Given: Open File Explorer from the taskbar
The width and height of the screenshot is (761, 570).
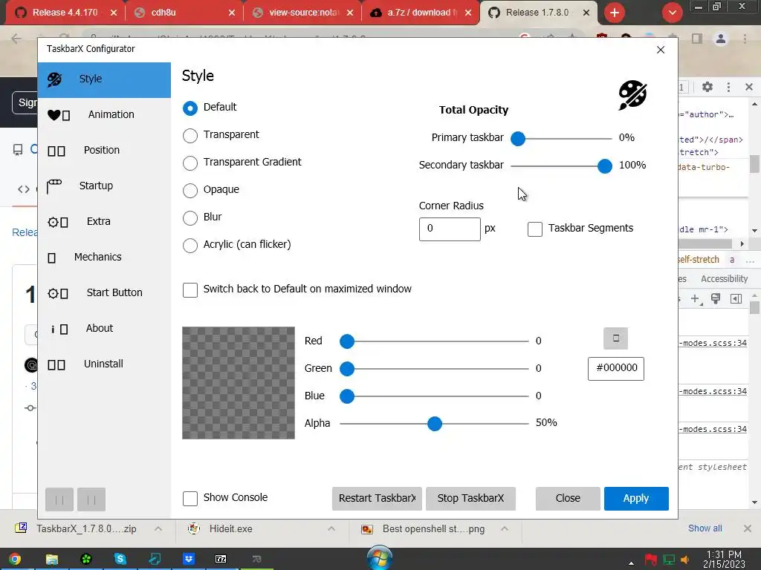Looking at the screenshot, I should tap(52, 560).
